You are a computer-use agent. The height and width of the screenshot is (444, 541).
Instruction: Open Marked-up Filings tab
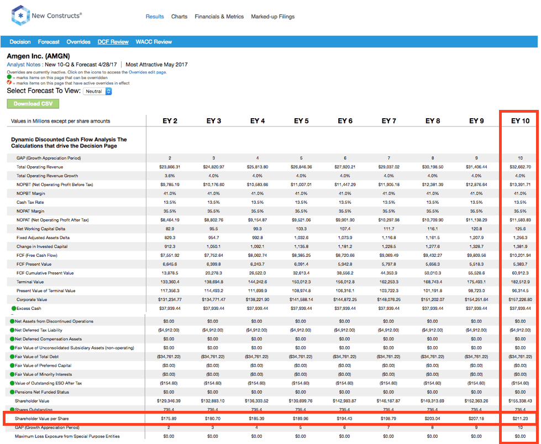(273, 17)
